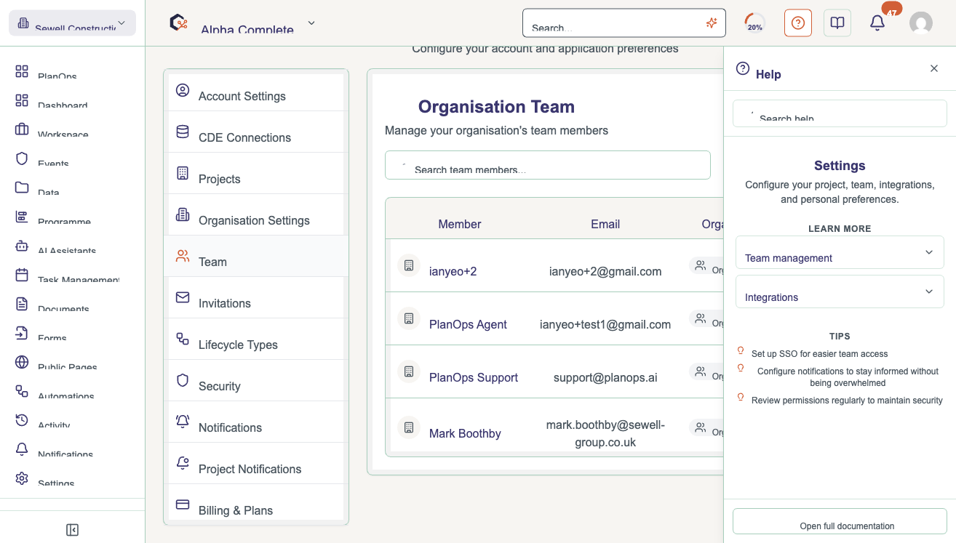This screenshot has height=543, width=956.
Task: Focus the Search team members field
Action: (548, 165)
